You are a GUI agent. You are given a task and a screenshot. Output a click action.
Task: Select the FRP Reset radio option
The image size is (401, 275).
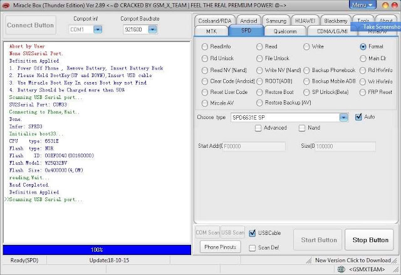pyautogui.click(x=363, y=92)
